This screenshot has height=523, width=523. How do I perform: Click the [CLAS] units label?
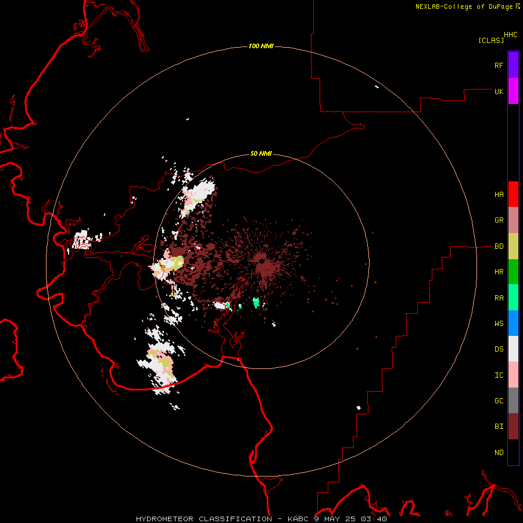click(491, 40)
